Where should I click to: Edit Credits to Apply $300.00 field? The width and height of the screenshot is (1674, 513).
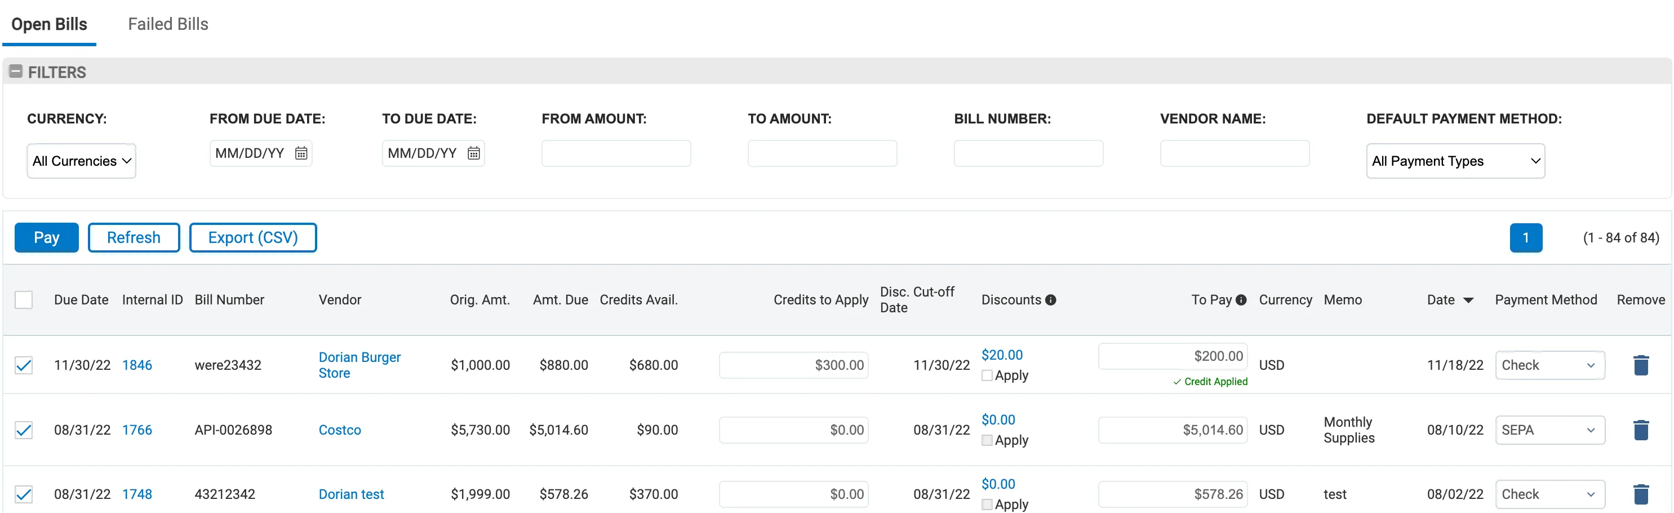click(793, 365)
